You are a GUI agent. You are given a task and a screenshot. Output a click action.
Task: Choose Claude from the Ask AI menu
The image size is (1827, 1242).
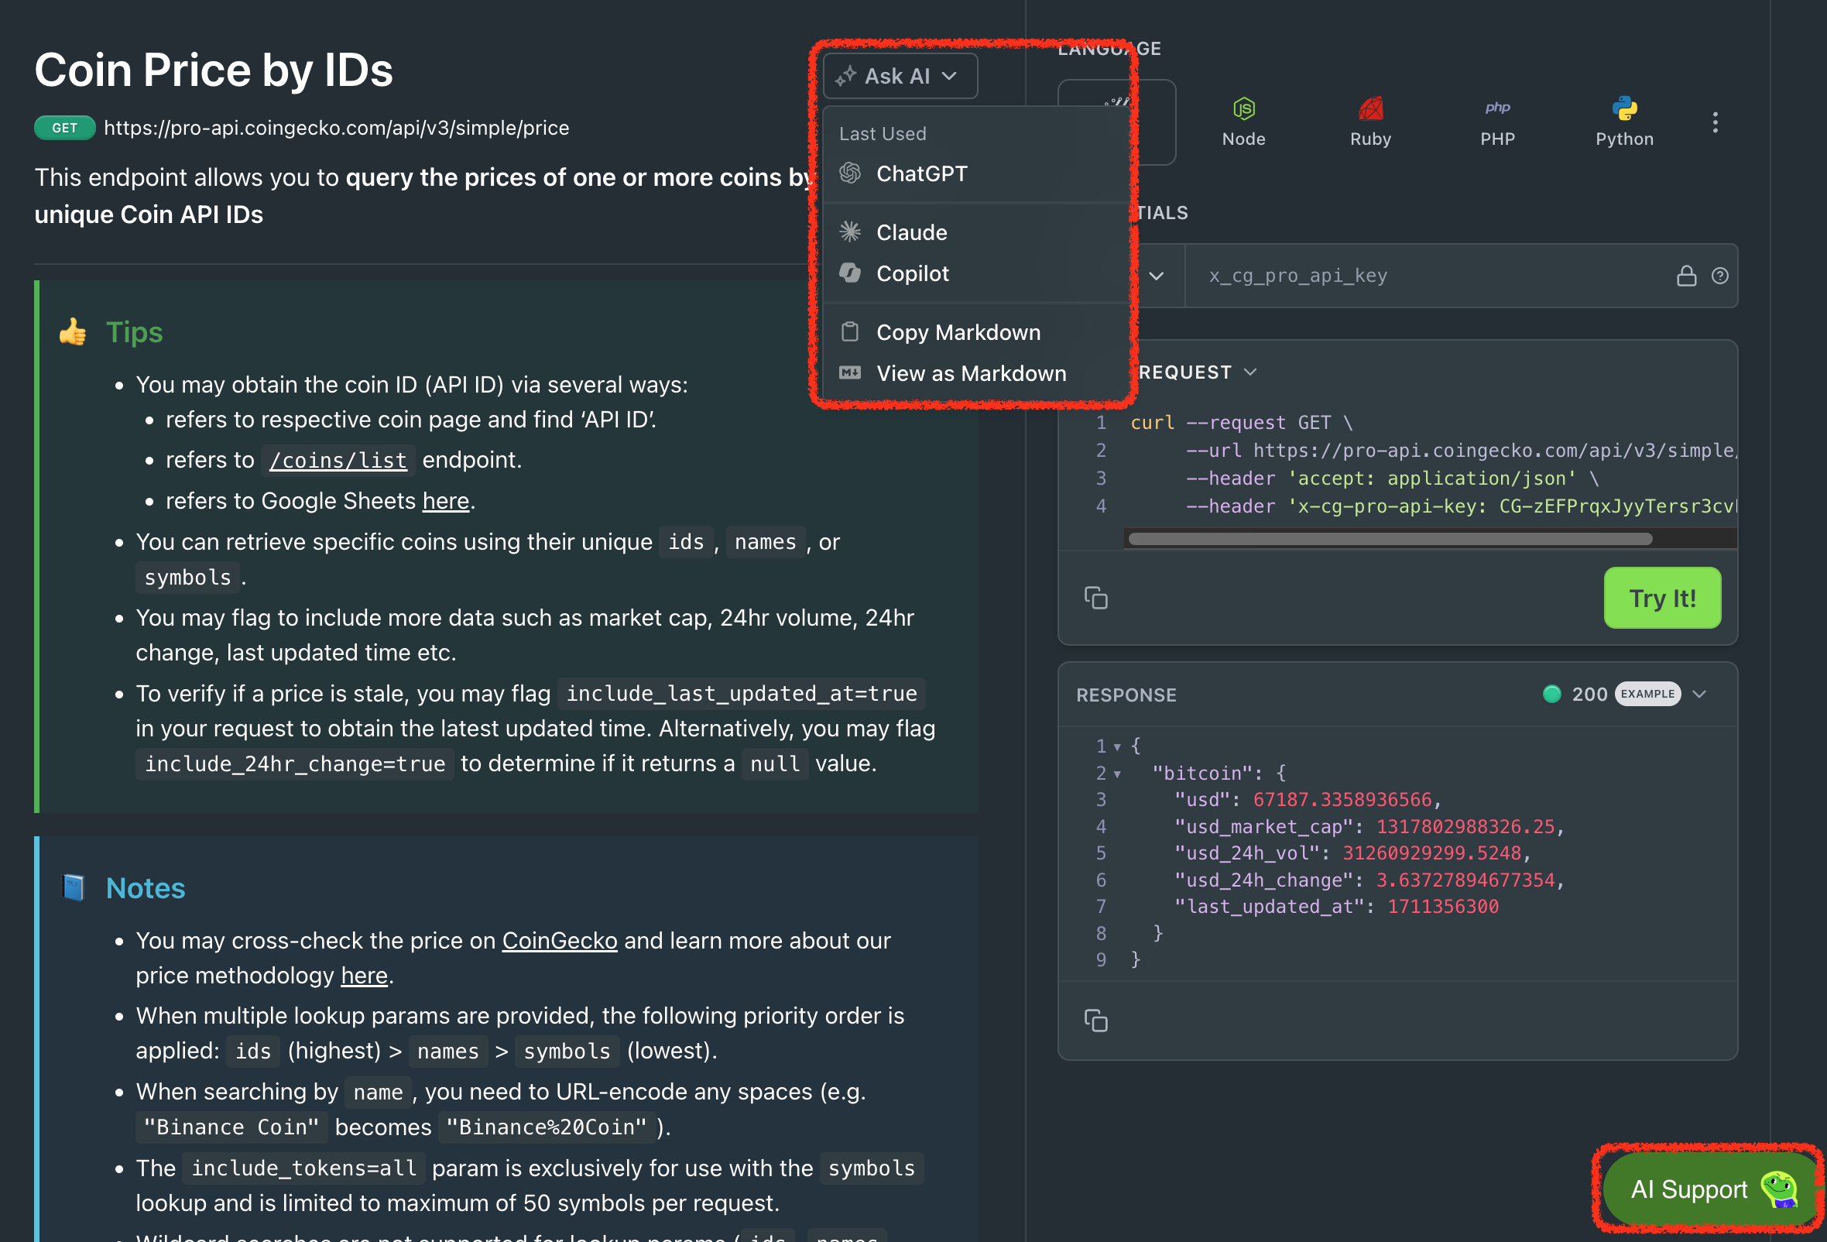975,232
